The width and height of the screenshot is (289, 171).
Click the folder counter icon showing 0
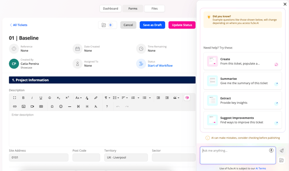point(108,25)
